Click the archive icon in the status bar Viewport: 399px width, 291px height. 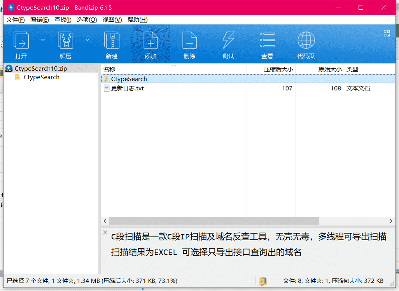pos(263,281)
